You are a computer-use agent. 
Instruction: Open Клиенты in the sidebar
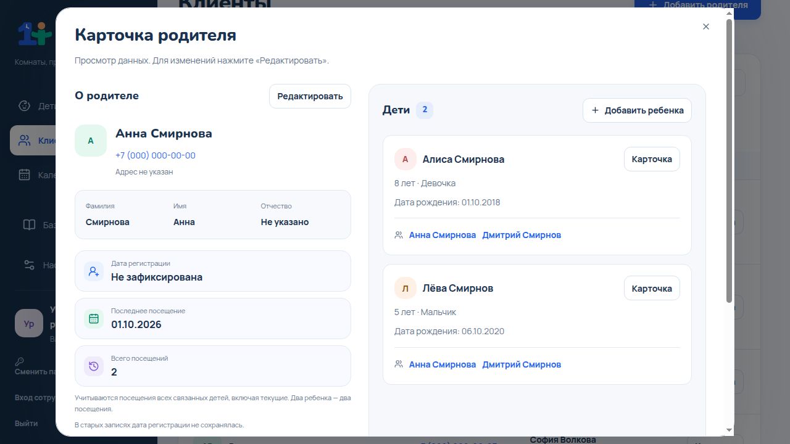33,141
